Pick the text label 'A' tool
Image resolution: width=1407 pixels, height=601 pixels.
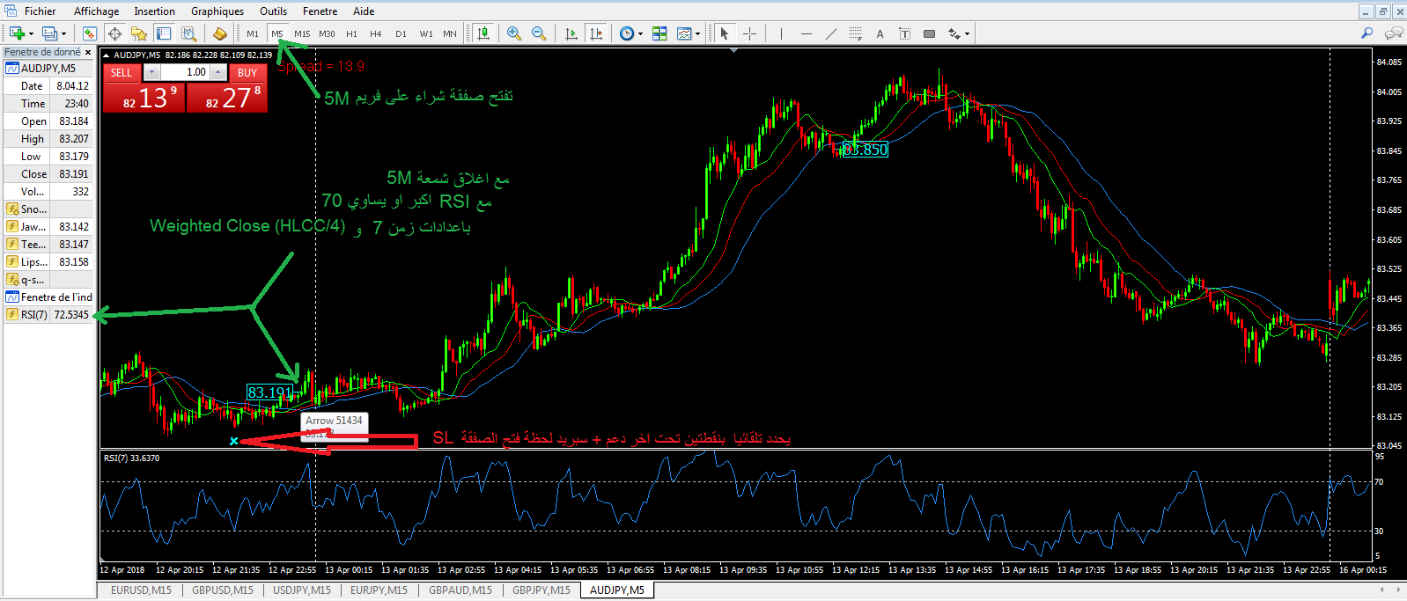coord(880,33)
